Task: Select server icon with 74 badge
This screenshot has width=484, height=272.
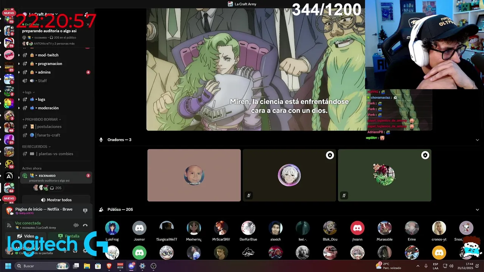Action: (x=9, y=42)
